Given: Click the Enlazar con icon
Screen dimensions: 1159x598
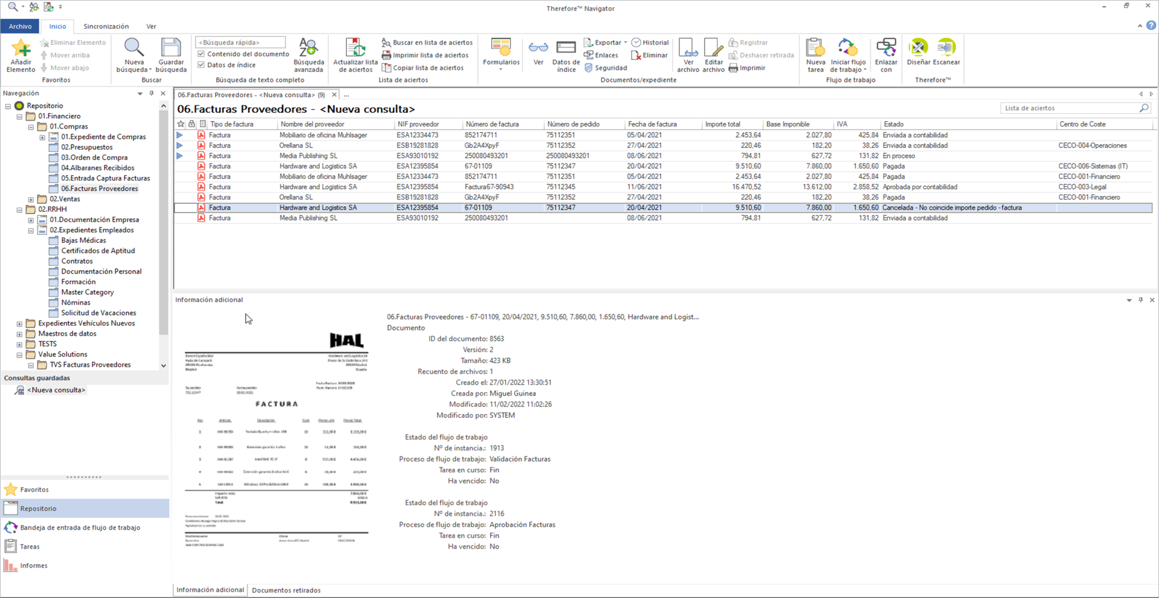Looking at the screenshot, I should (886, 48).
